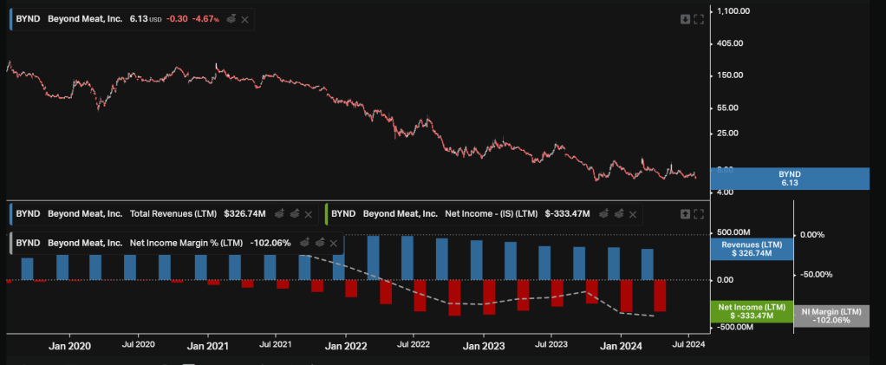886x365 pixels.
Task: Select the Net Income - (IS) legend label
Action: [x=492, y=213]
